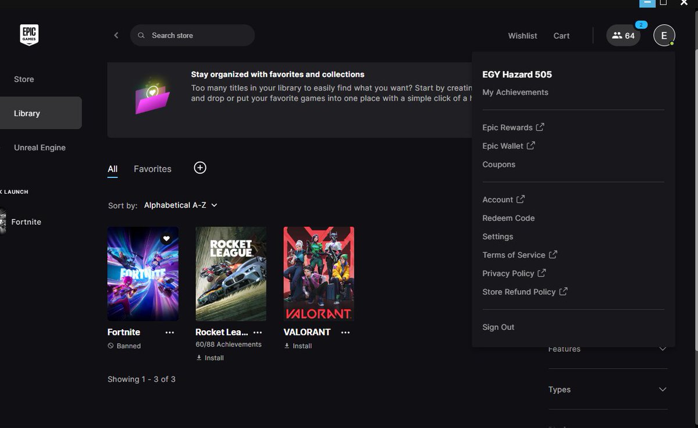The width and height of the screenshot is (698, 428).
Task: Expand the Features filter section
Action: [x=608, y=349]
